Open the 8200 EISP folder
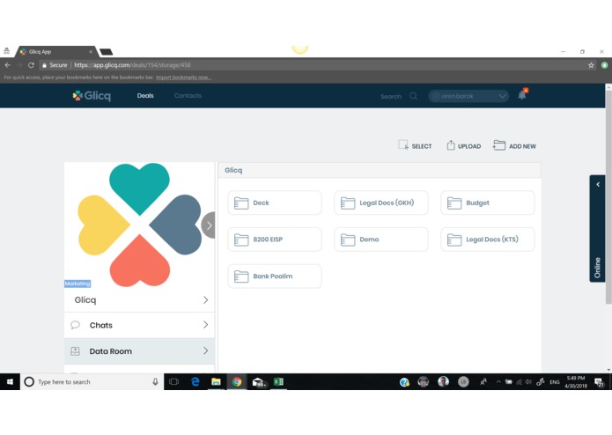Viewport: 612px width, 435px height. tap(275, 240)
